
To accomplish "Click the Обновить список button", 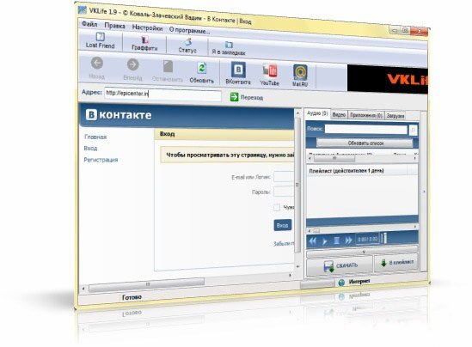I will click(x=365, y=143).
